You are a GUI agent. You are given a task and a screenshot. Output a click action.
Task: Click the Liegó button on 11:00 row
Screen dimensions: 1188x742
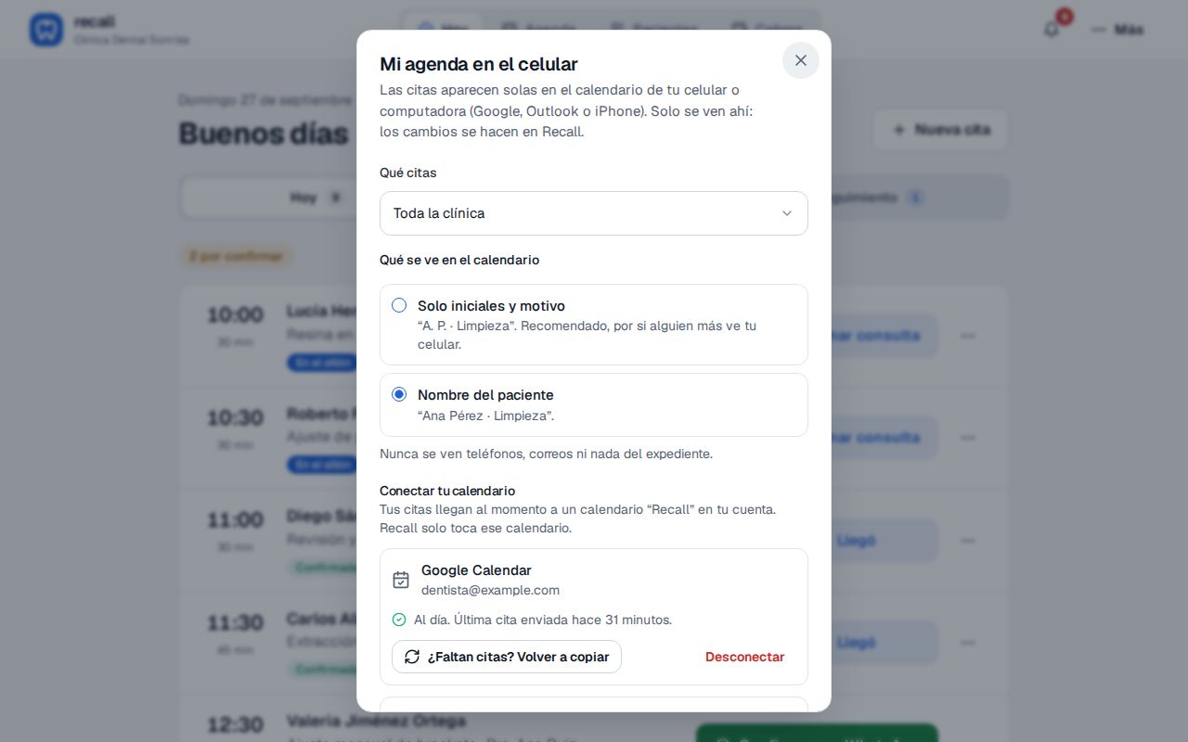coord(856,541)
